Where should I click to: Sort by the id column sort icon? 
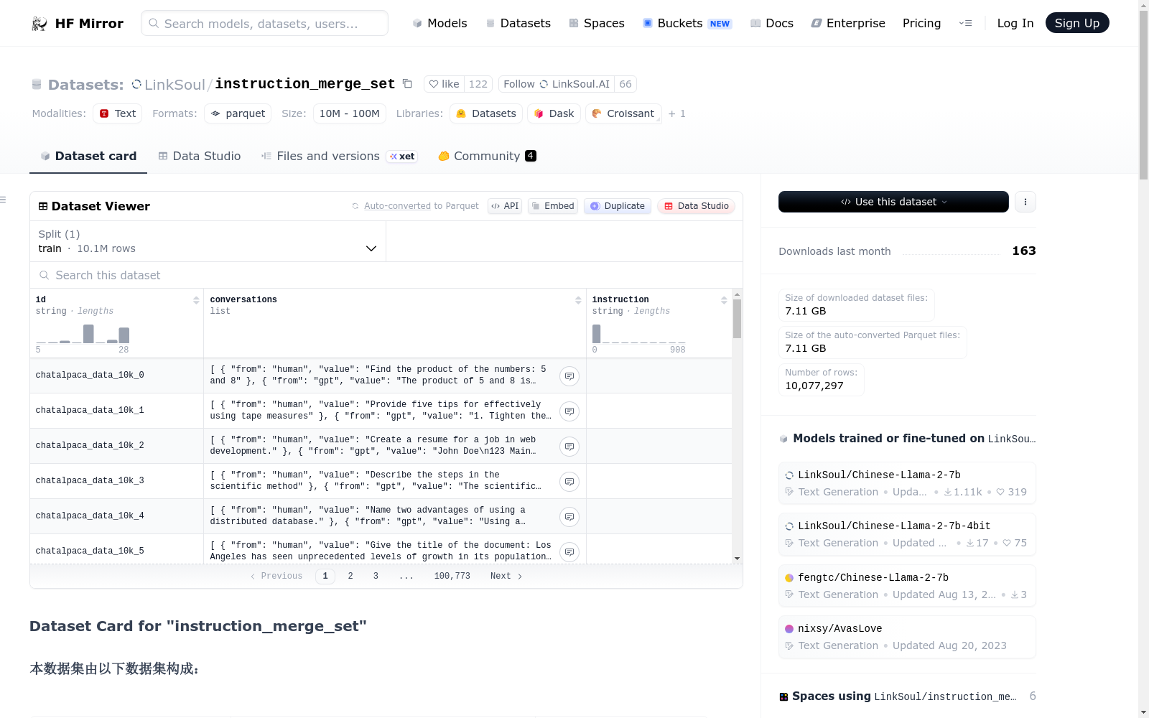tap(196, 300)
